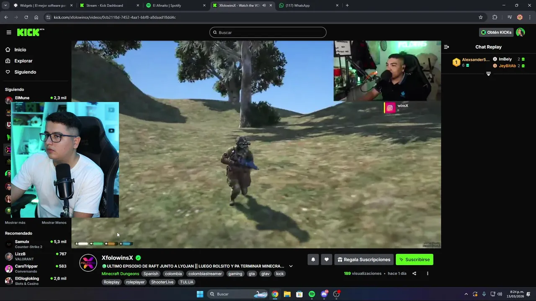Click the browser home icon

click(36, 17)
